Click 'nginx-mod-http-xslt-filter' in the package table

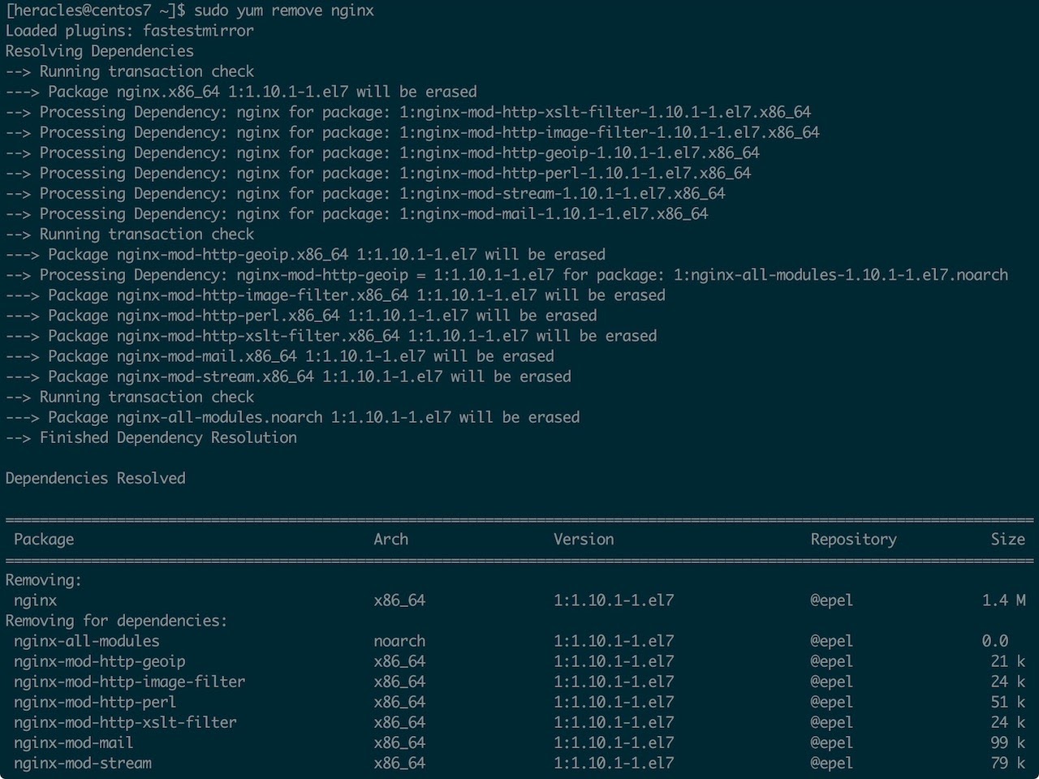click(126, 722)
